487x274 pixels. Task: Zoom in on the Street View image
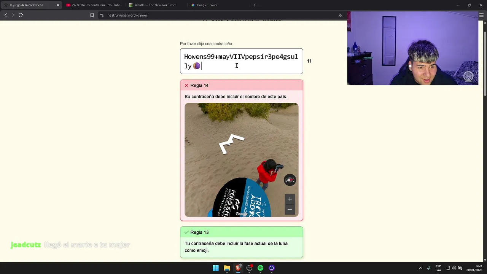290,199
